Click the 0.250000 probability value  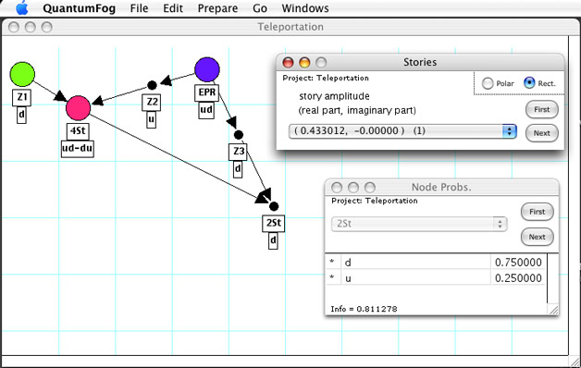[x=518, y=278]
